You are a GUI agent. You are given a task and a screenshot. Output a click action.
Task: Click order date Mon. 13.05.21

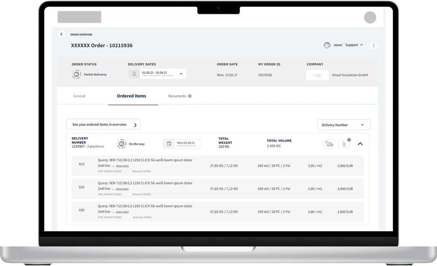227,75
